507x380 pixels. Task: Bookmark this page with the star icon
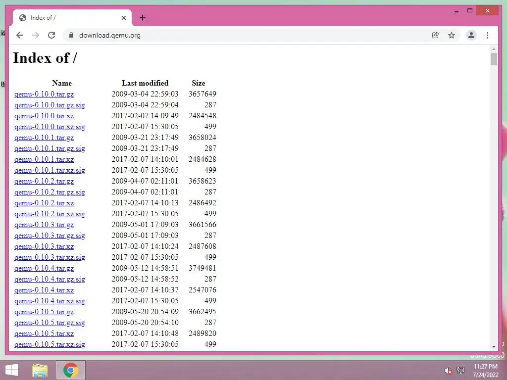[452, 35]
